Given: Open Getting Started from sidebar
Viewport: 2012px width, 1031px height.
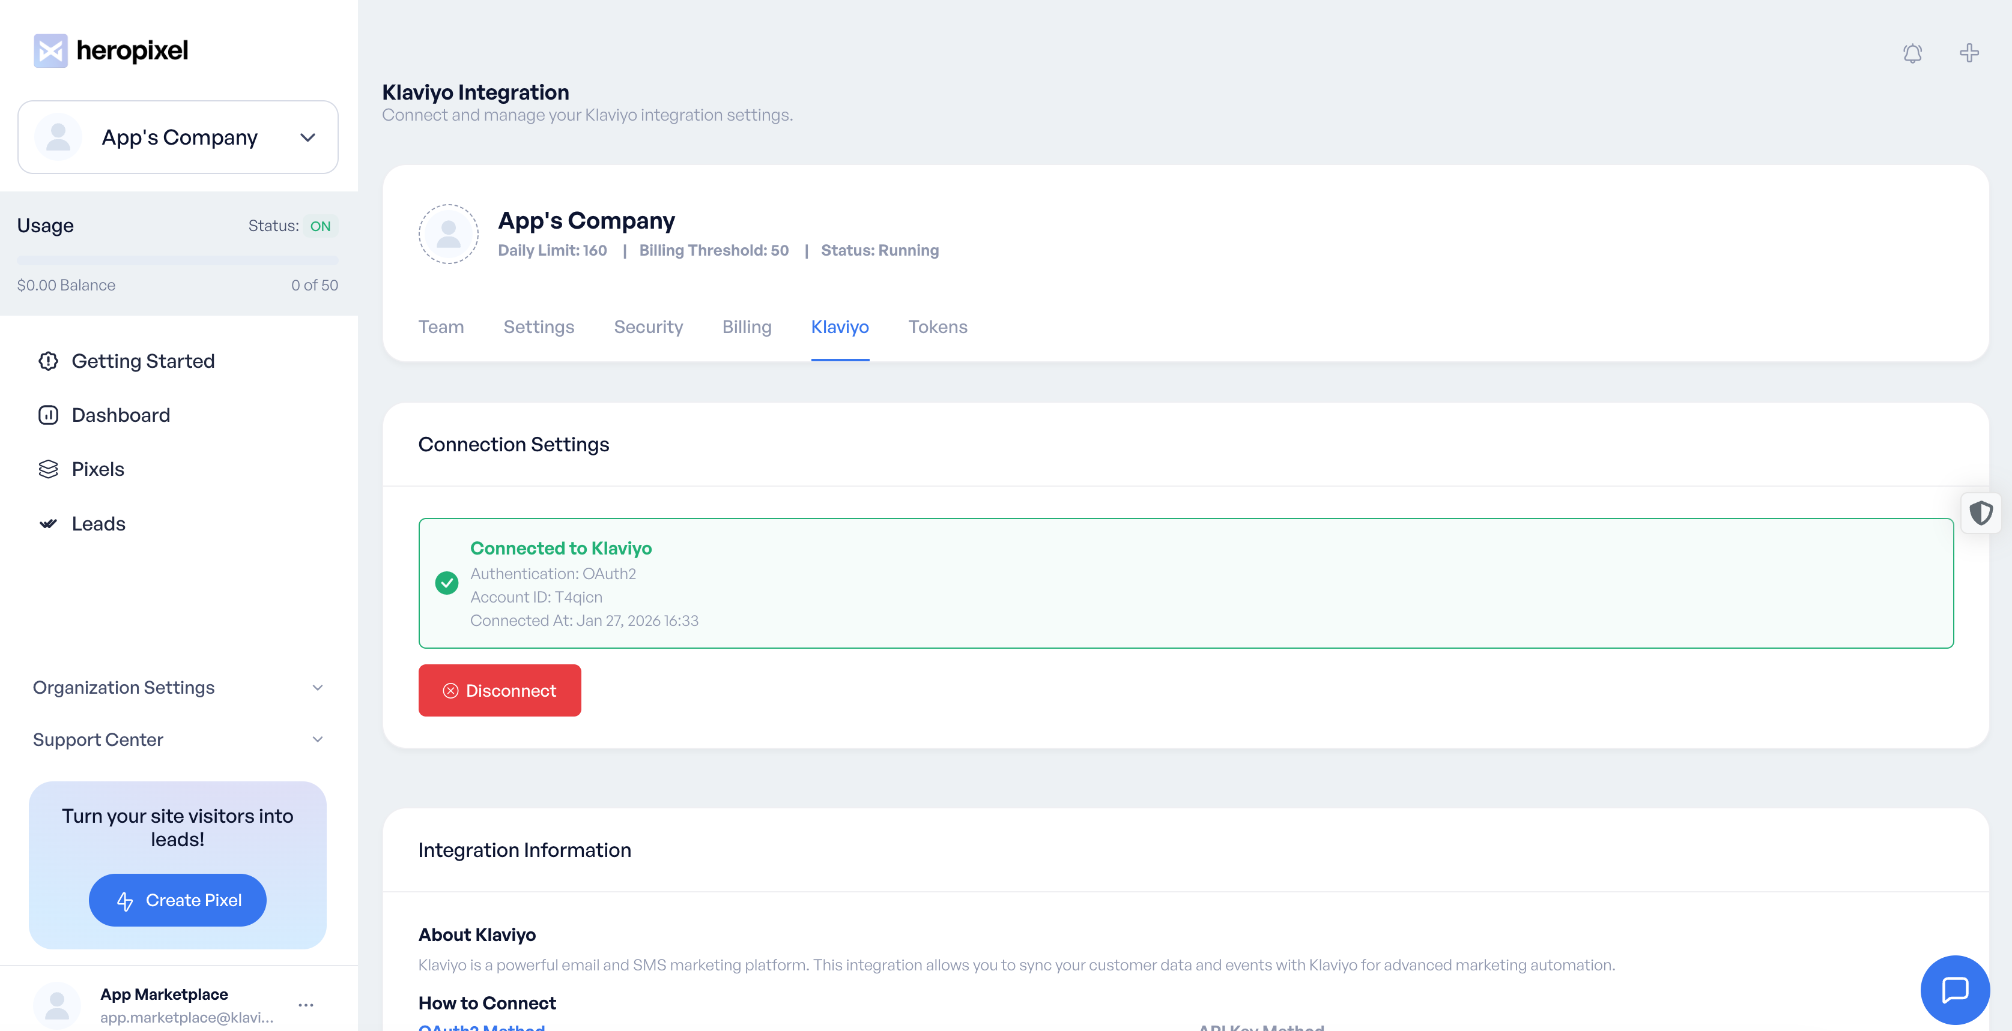Looking at the screenshot, I should [142, 361].
